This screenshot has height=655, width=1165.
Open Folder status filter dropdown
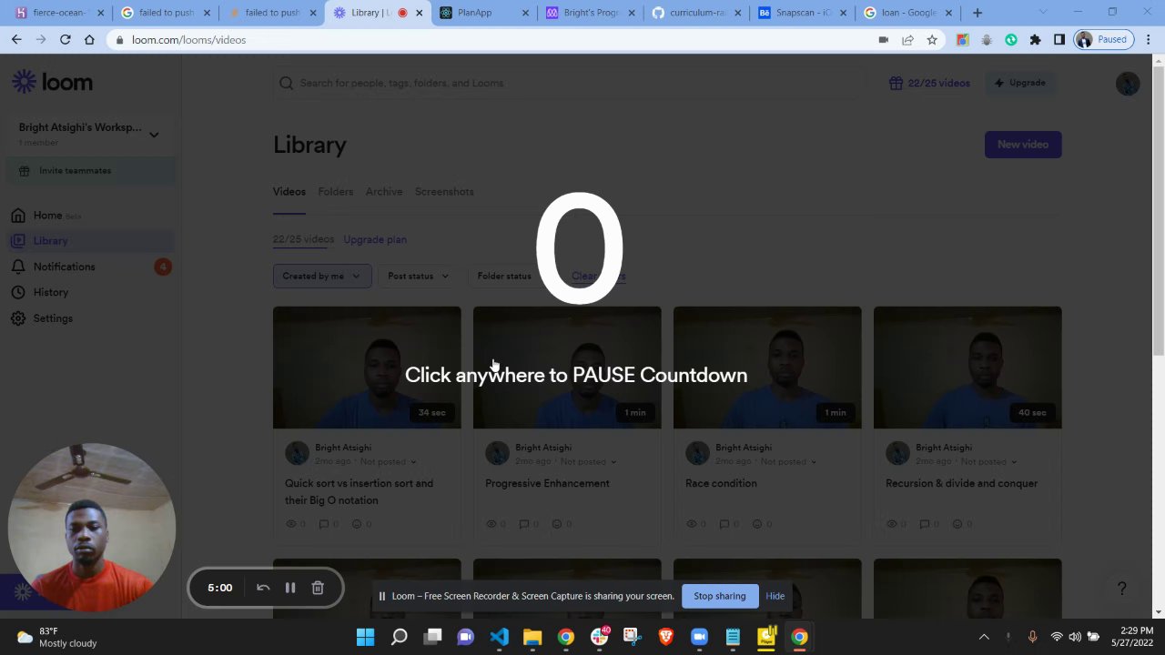509,276
